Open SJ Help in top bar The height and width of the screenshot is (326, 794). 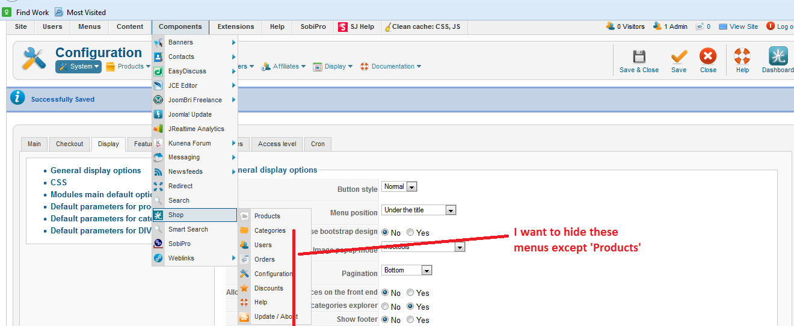[x=356, y=27]
